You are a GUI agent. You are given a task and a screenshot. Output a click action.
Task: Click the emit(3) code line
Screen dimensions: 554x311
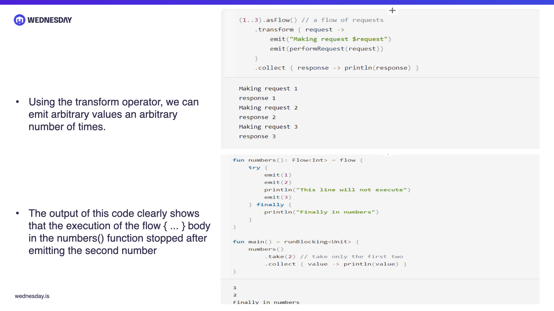[278, 197]
